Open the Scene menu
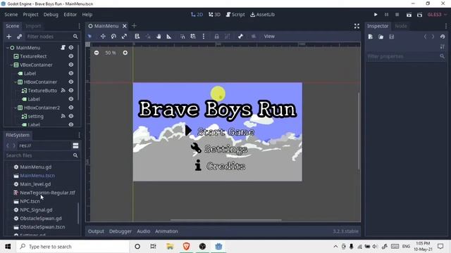This screenshot has width=451, height=253. [x=11, y=14]
